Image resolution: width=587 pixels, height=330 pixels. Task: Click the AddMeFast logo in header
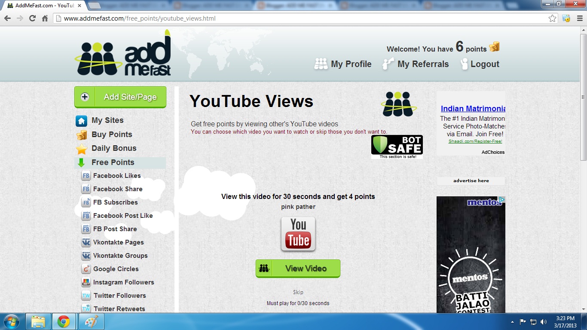(x=123, y=54)
